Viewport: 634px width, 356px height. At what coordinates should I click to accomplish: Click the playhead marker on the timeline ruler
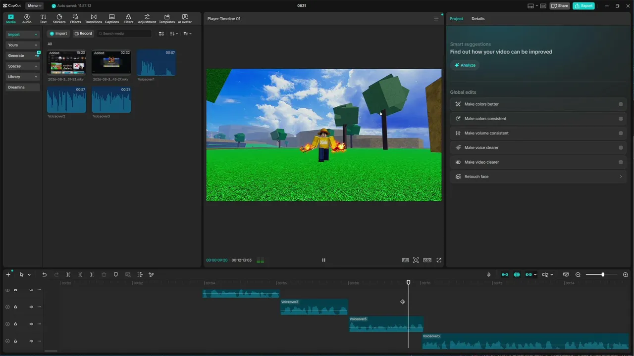coord(409,282)
